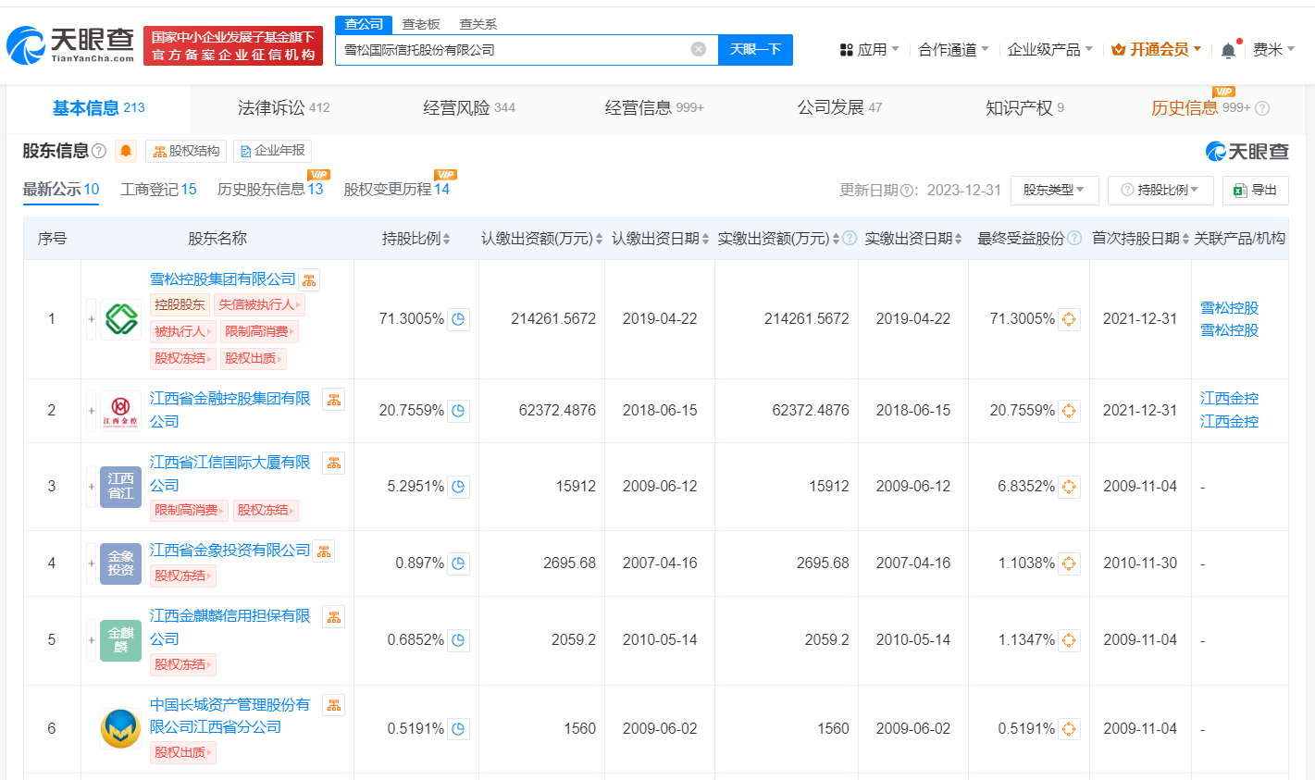1315x780 pixels.
Task: Open shareholder link 江西省金象投资有限公司
Action: tap(230, 551)
